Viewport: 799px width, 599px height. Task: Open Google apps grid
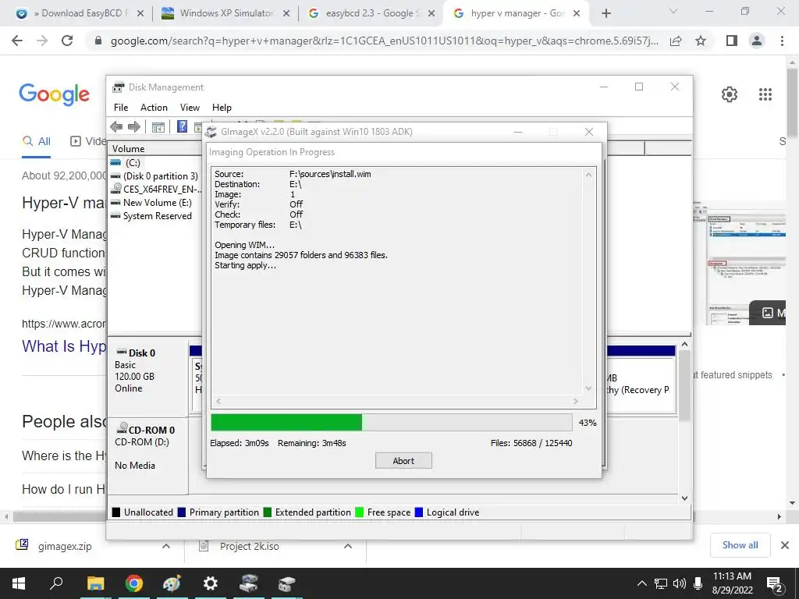(x=765, y=94)
